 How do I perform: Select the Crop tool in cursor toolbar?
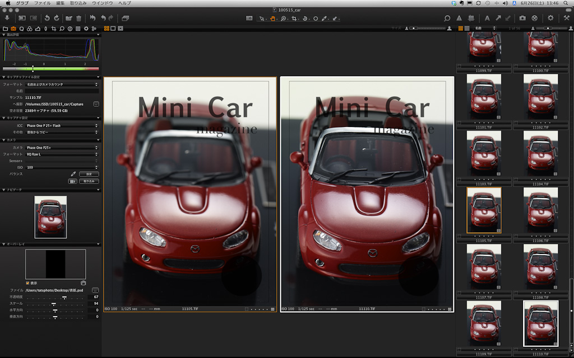pos(295,18)
